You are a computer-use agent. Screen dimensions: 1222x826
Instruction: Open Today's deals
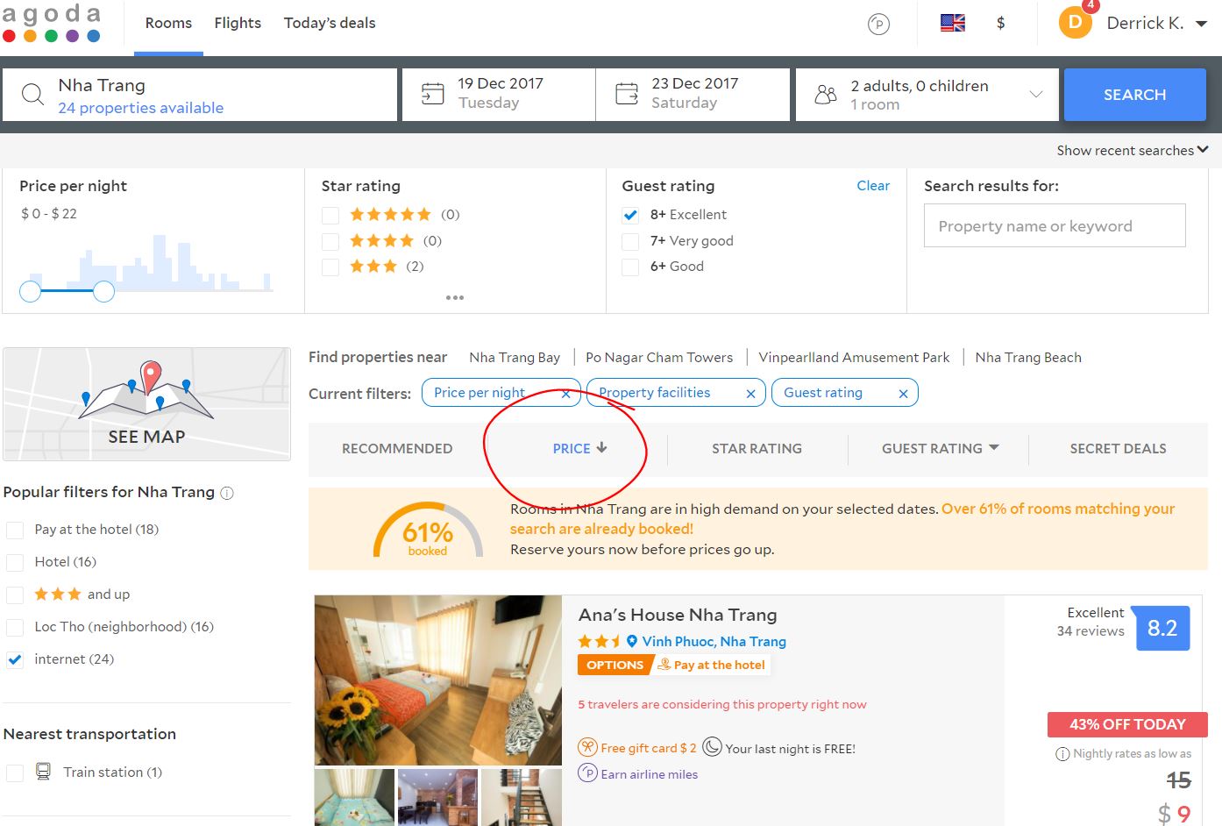[330, 24]
